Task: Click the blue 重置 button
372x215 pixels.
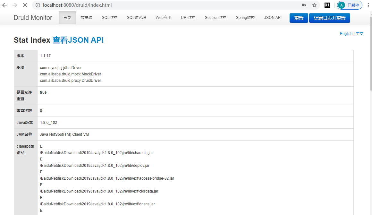Action: (299, 18)
